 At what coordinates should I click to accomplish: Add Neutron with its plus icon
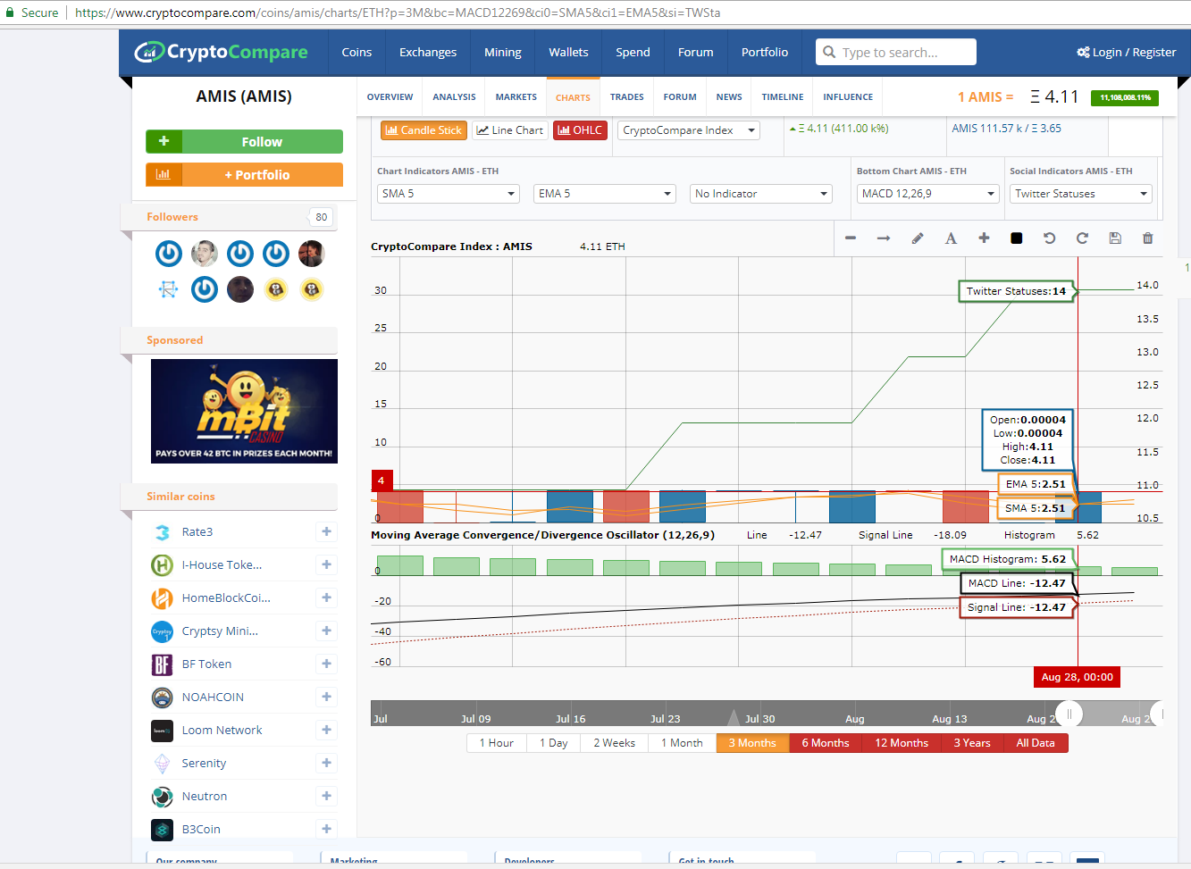[x=326, y=796]
